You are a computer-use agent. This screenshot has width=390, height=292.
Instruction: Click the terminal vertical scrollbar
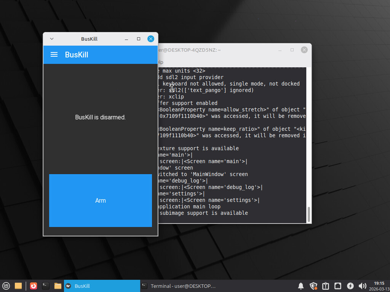point(308,214)
